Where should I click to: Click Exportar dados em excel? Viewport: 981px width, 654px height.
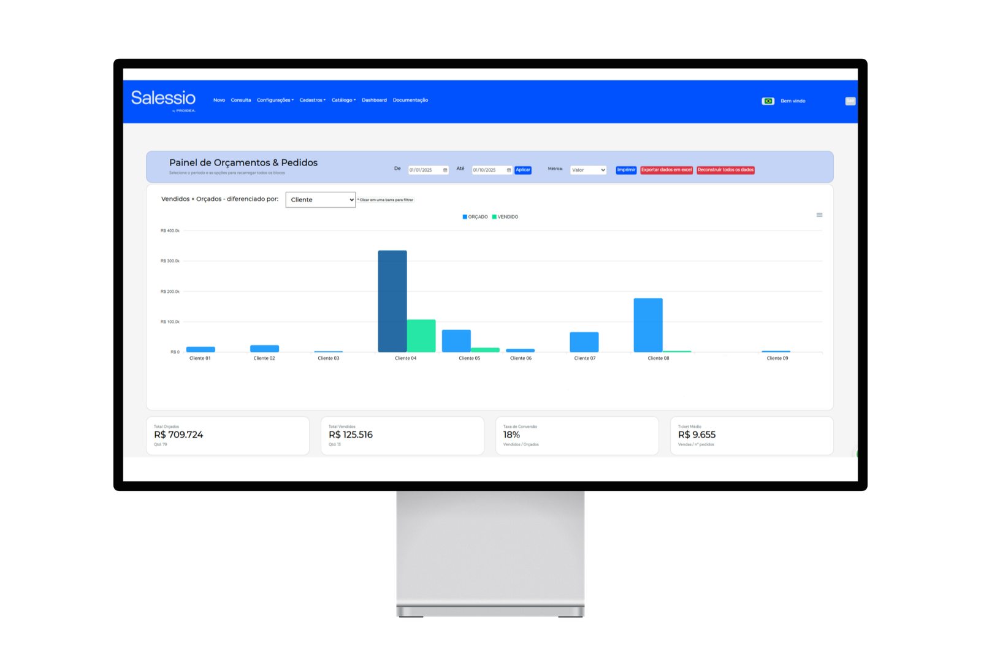[666, 170]
